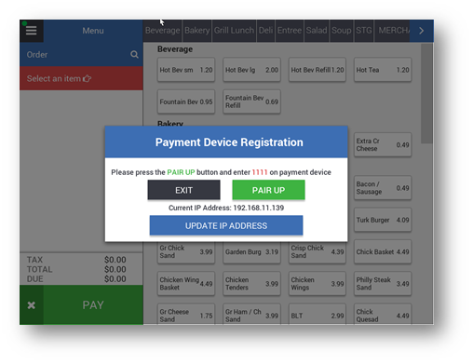Click the Current IP Address text

point(226,208)
